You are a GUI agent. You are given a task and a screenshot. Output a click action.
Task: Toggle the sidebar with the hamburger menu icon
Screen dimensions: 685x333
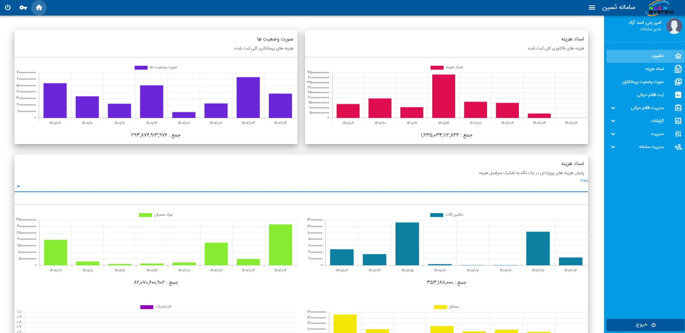coord(592,8)
